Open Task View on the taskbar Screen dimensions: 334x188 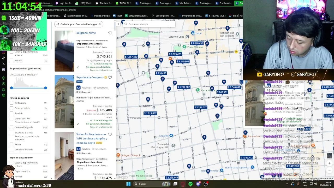175,184
